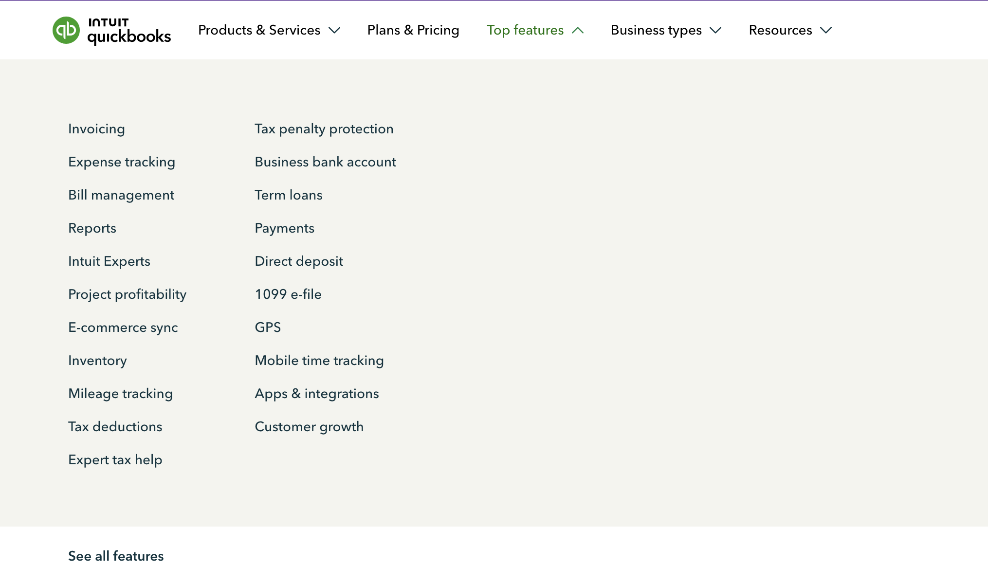This screenshot has width=988, height=584.
Task: Open the Term loans link
Action: tap(289, 195)
